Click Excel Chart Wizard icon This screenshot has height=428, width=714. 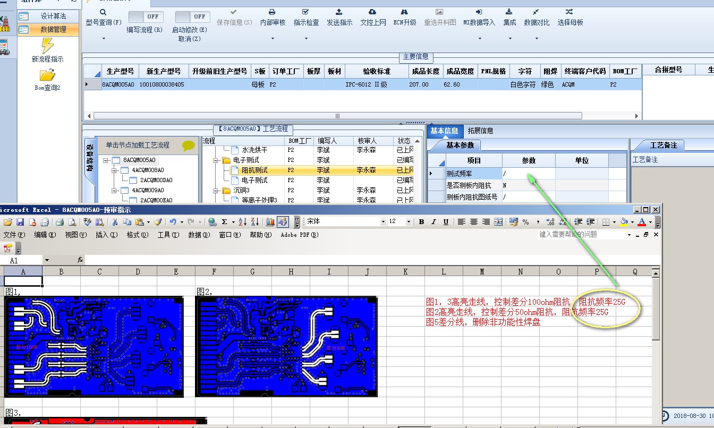pos(270,222)
